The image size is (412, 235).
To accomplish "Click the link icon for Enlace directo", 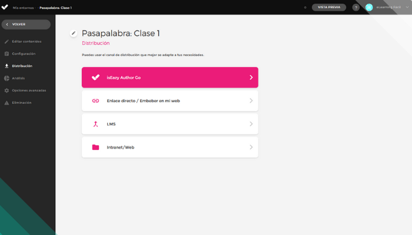I will (95, 100).
